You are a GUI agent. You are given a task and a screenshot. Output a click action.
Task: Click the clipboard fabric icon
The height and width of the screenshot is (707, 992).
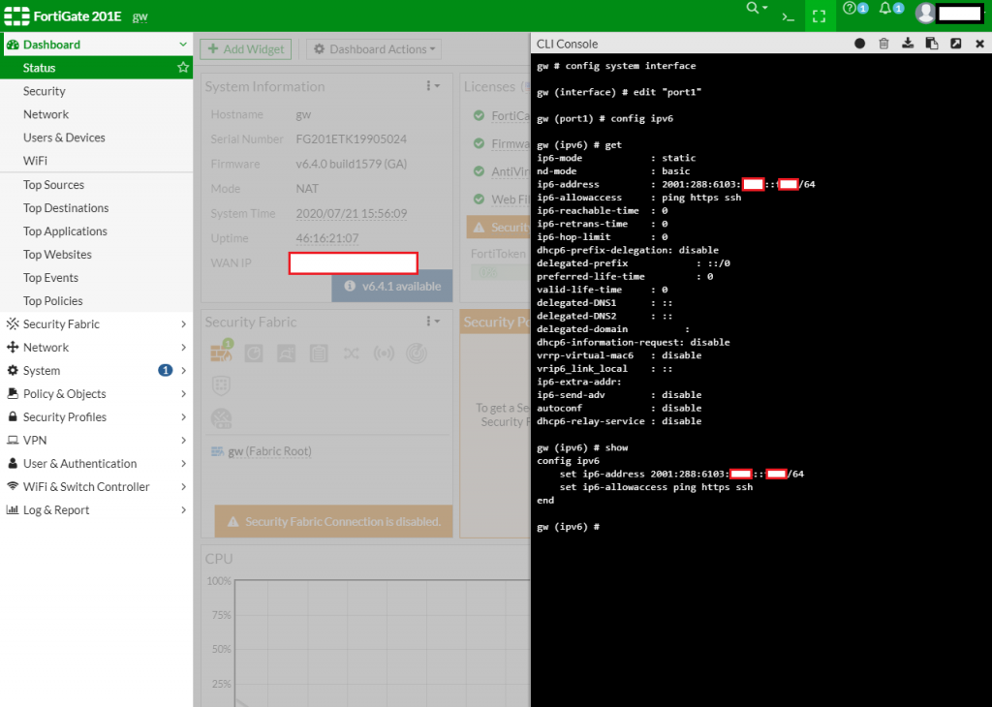(x=319, y=353)
